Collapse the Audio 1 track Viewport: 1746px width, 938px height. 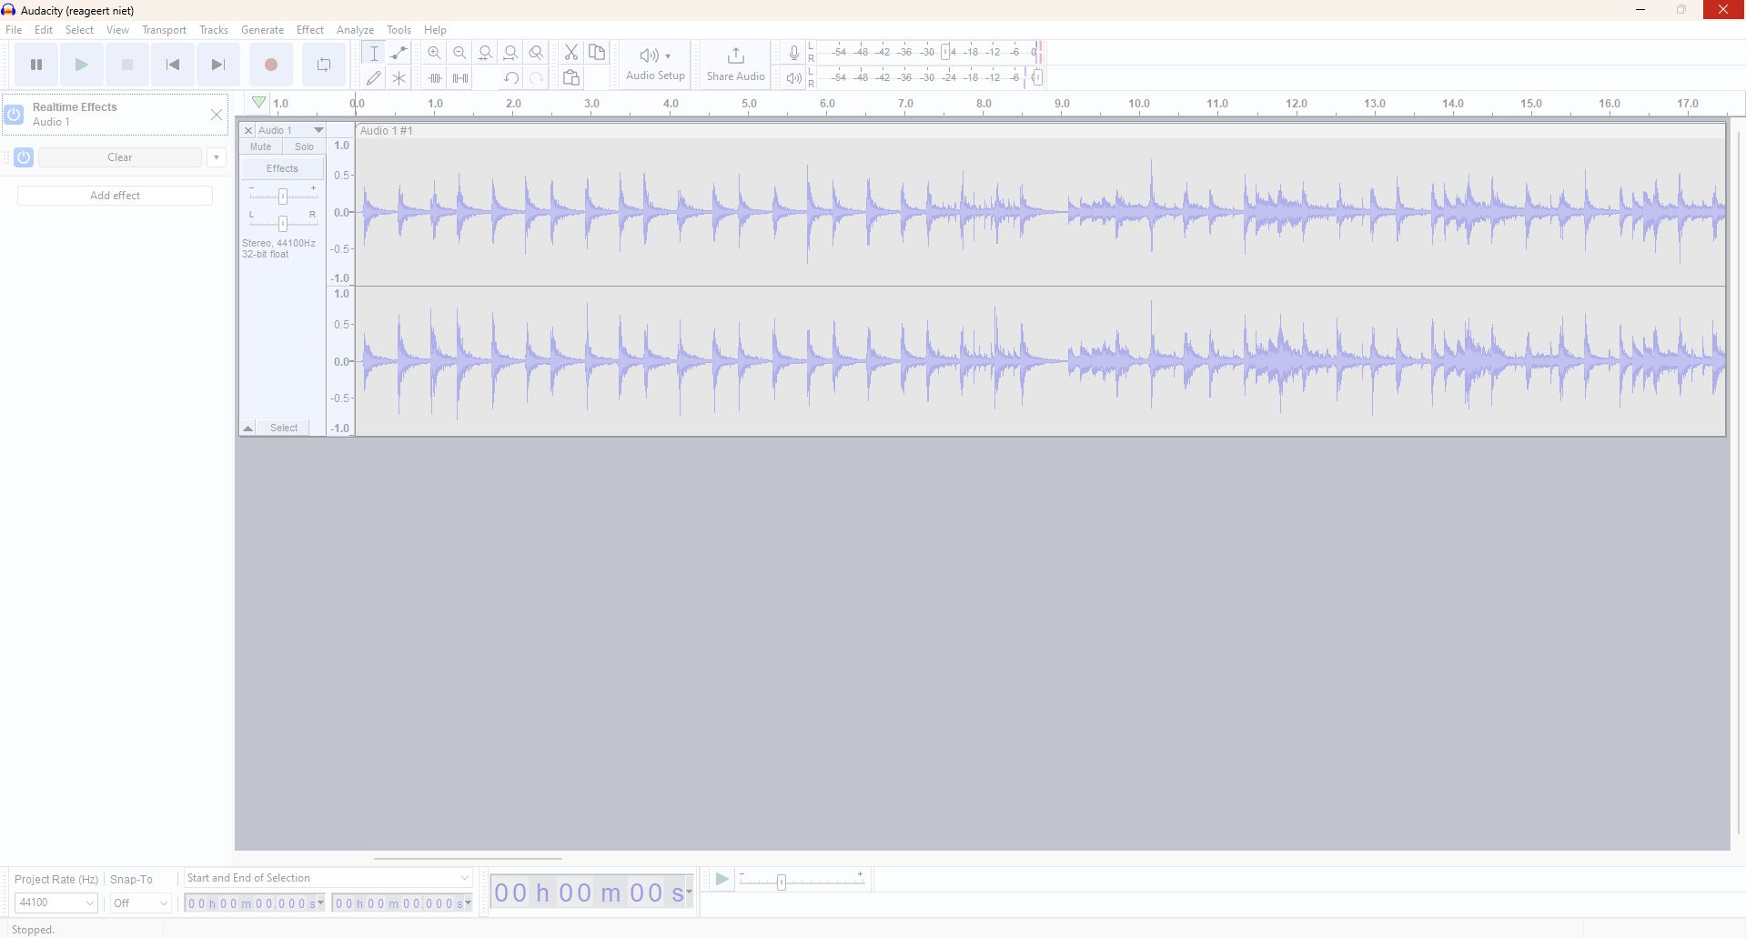point(247,428)
